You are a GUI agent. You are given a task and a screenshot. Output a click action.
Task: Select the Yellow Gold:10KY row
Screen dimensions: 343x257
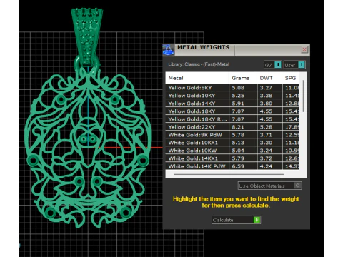point(232,95)
